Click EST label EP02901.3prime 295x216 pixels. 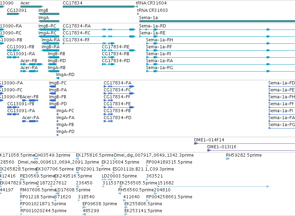pos(93,169)
